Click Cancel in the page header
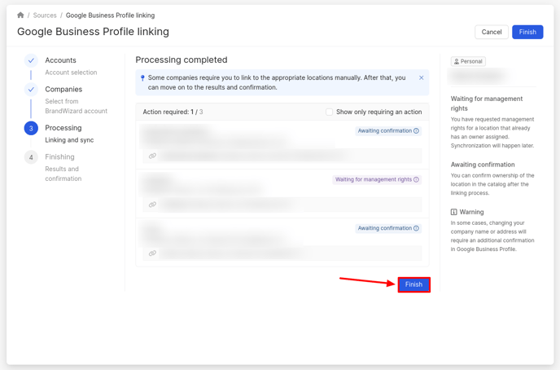Screen dimensions: 560x370 492,32
